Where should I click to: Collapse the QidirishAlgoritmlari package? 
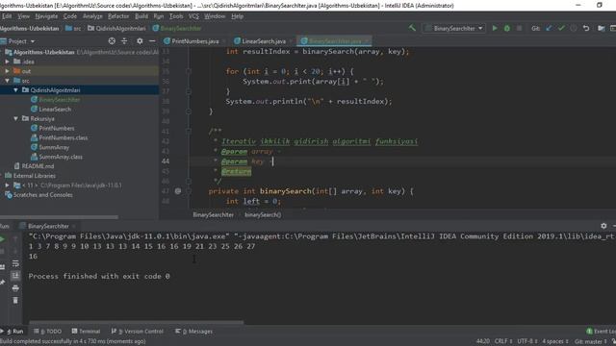[x=15, y=89]
